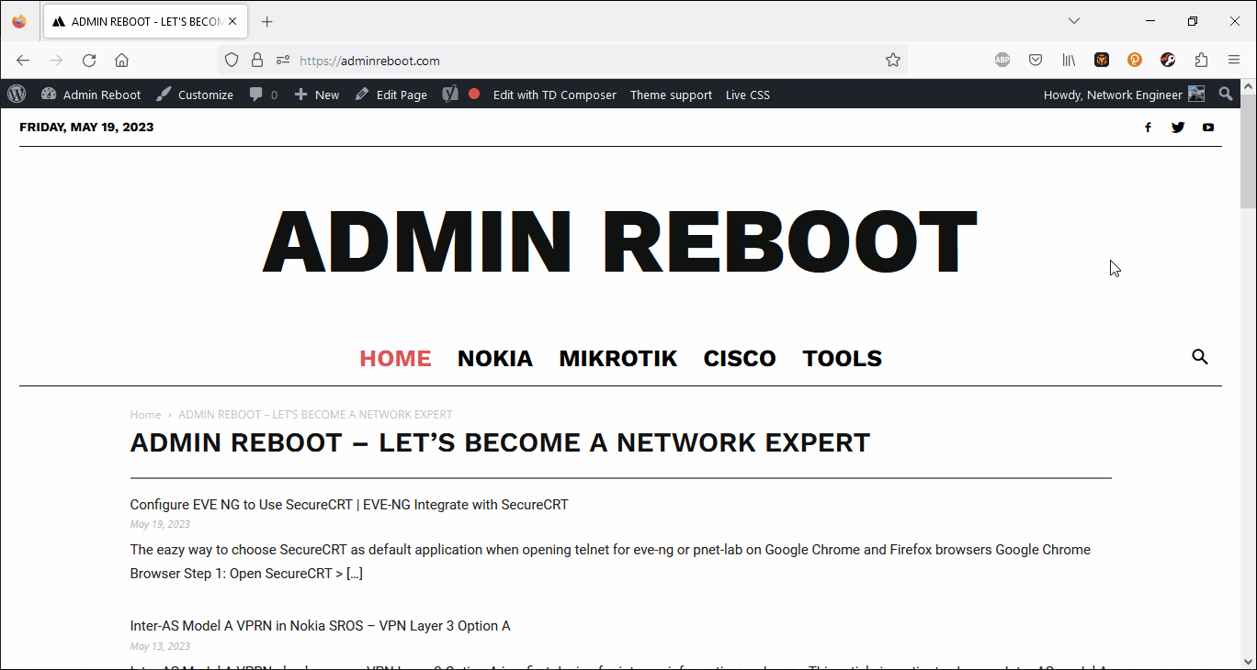Viewport: 1257px width, 670px height.
Task: Open site permissions icon in address bar
Action: 283,61
